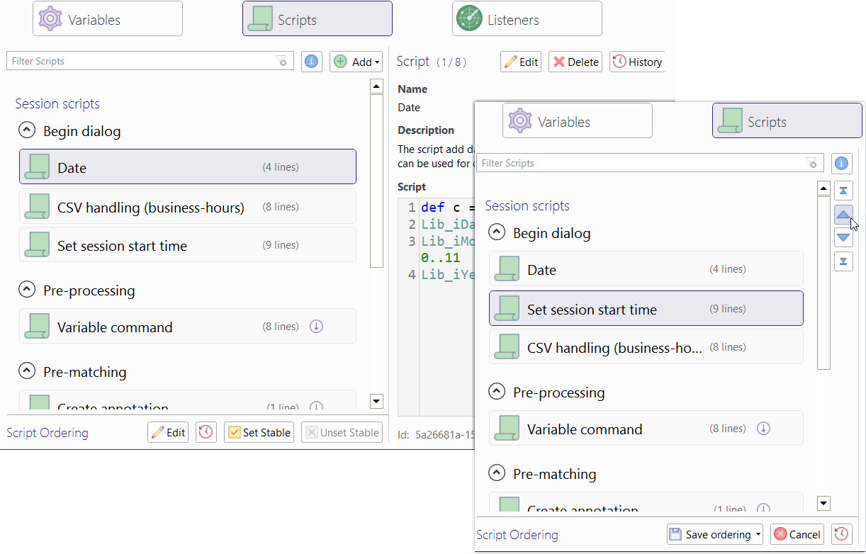Move the selected script to the bottom
866x554 pixels.
pyautogui.click(x=843, y=261)
